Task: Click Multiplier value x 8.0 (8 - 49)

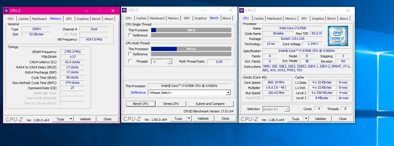Action: tap(276, 87)
